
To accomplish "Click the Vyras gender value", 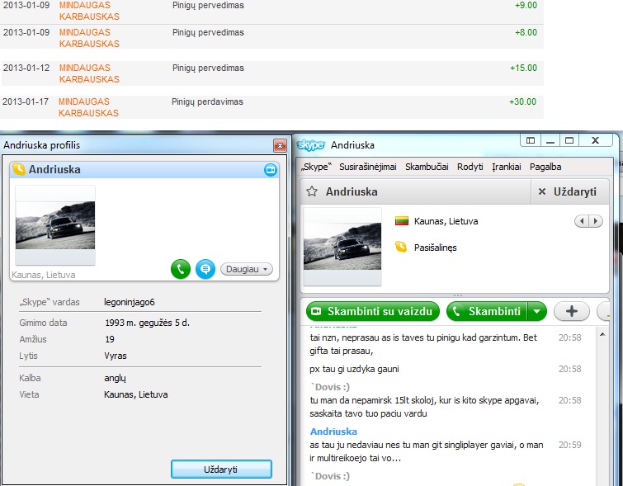I will (x=116, y=356).
